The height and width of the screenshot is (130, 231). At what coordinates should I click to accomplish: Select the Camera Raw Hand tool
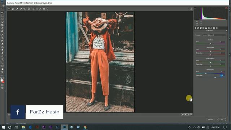13,9
